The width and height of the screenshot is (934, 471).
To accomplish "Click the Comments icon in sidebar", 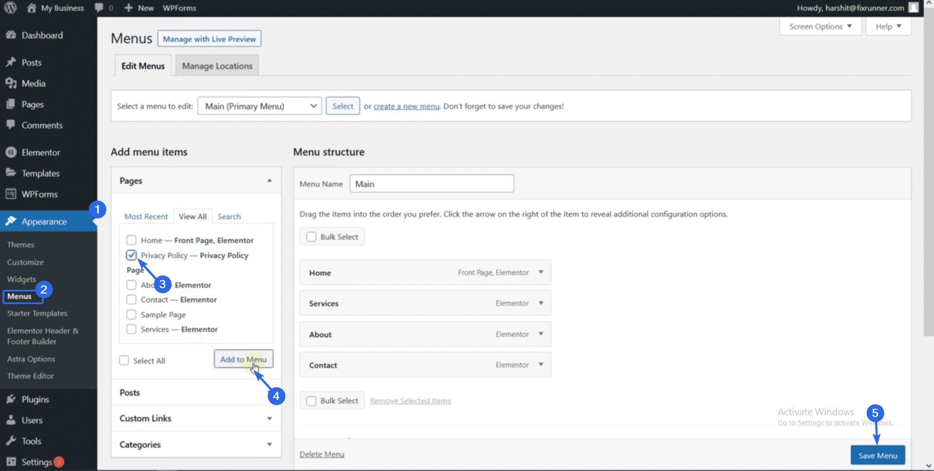I will (11, 125).
